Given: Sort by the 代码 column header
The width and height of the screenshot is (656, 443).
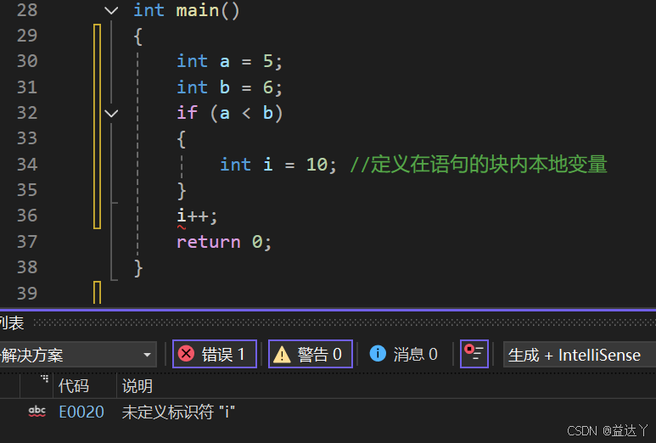Looking at the screenshot, I should [74, 385].
